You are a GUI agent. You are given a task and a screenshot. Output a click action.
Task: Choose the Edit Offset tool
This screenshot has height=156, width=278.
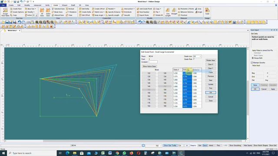click(x=84, y=15)
